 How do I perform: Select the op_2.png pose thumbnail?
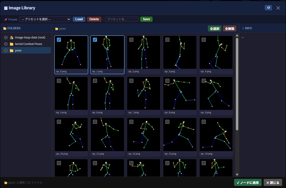[x=144, y=52]
